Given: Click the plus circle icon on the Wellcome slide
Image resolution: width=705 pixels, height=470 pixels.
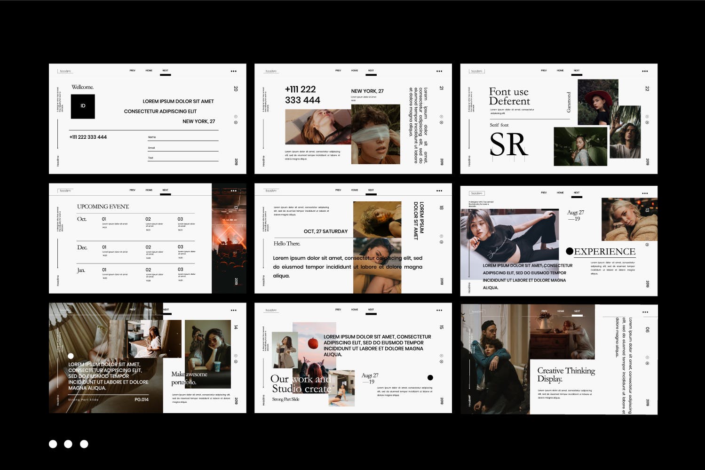Looking at the screenshot, I should coord(236,117).
